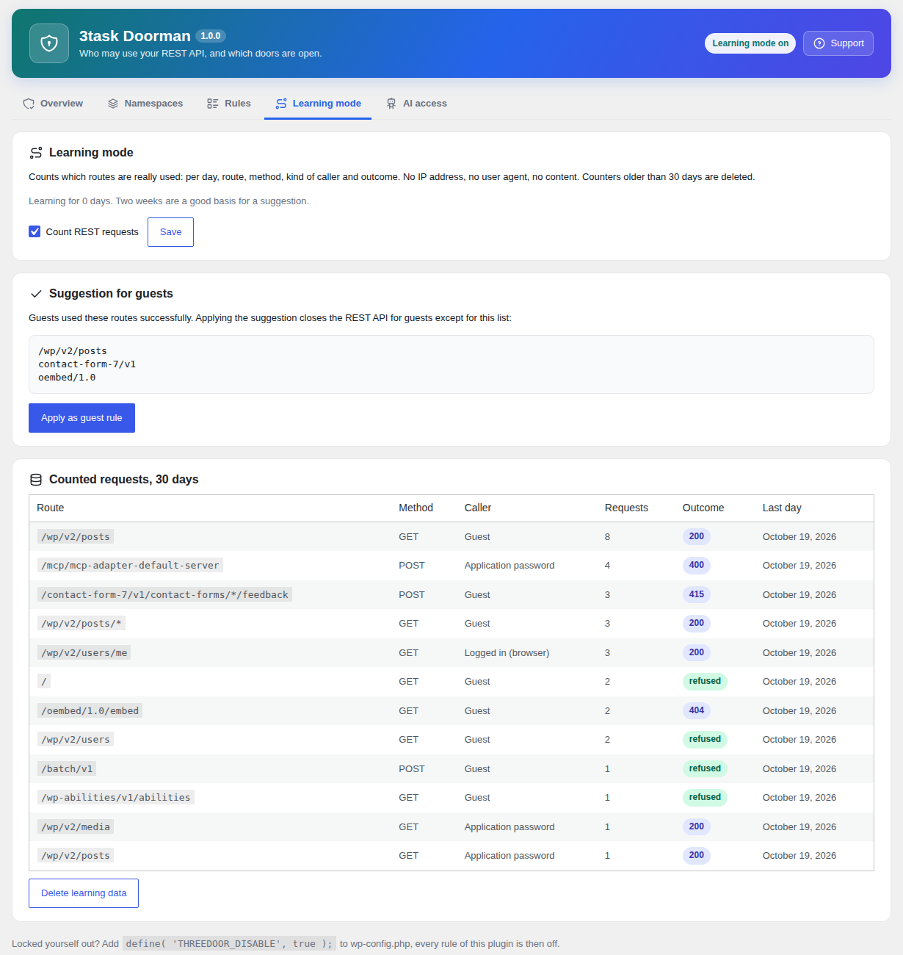
Task: Click inside the suggested guest routes box
Action: [451, 364]
